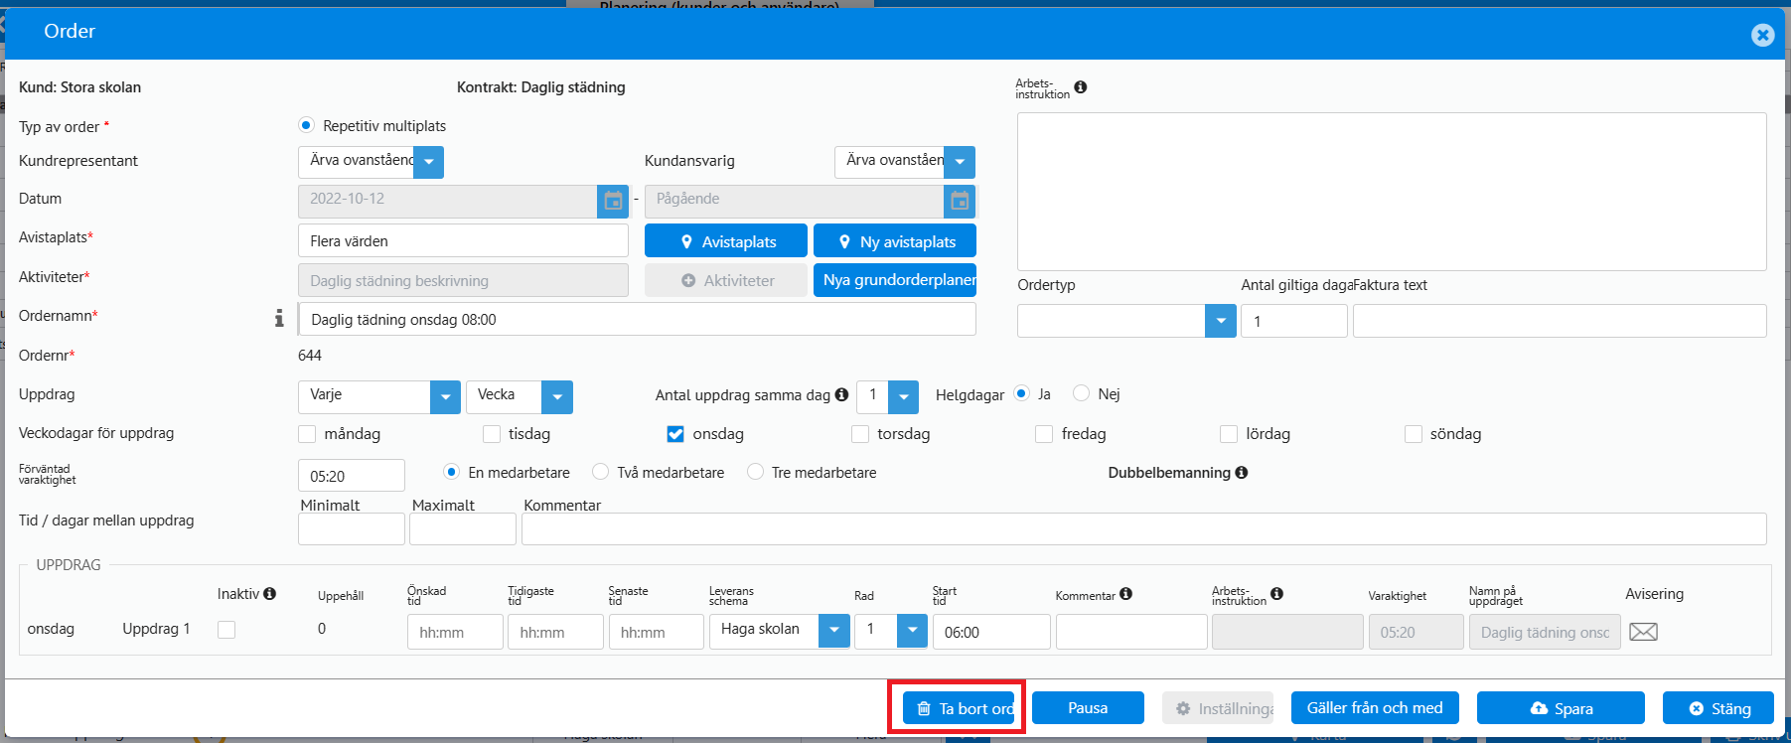Tick the tisdag checkbox

pos(492,434)
